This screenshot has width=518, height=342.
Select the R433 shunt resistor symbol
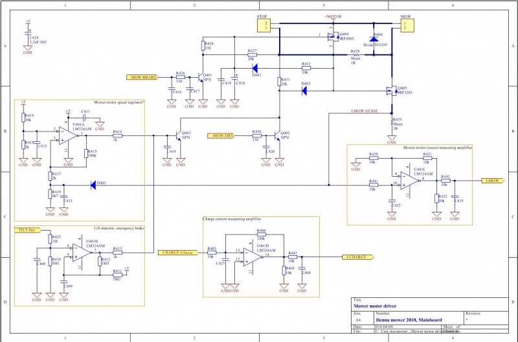392,122
